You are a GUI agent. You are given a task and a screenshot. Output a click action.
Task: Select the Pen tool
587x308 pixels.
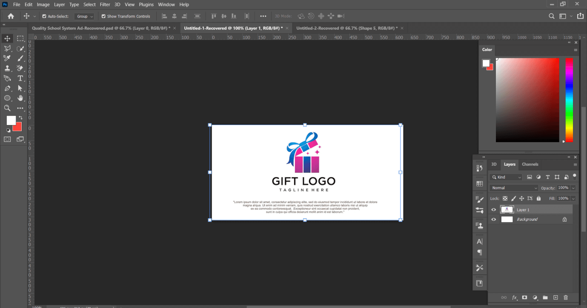point(7,88)
